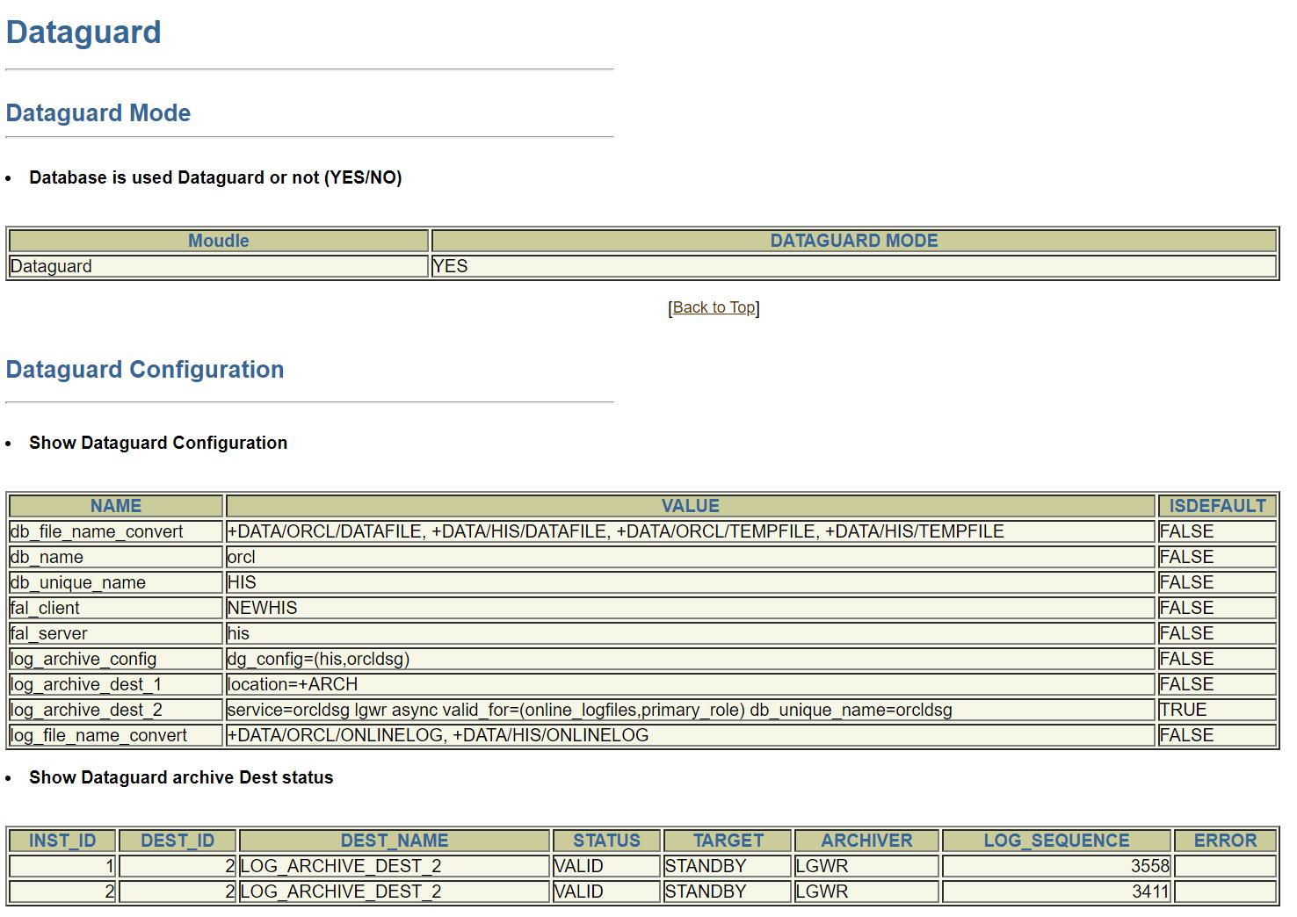Click the db_unique_name value HIS
This screenshot has width=1297, height=917.
tap(243, 581)
